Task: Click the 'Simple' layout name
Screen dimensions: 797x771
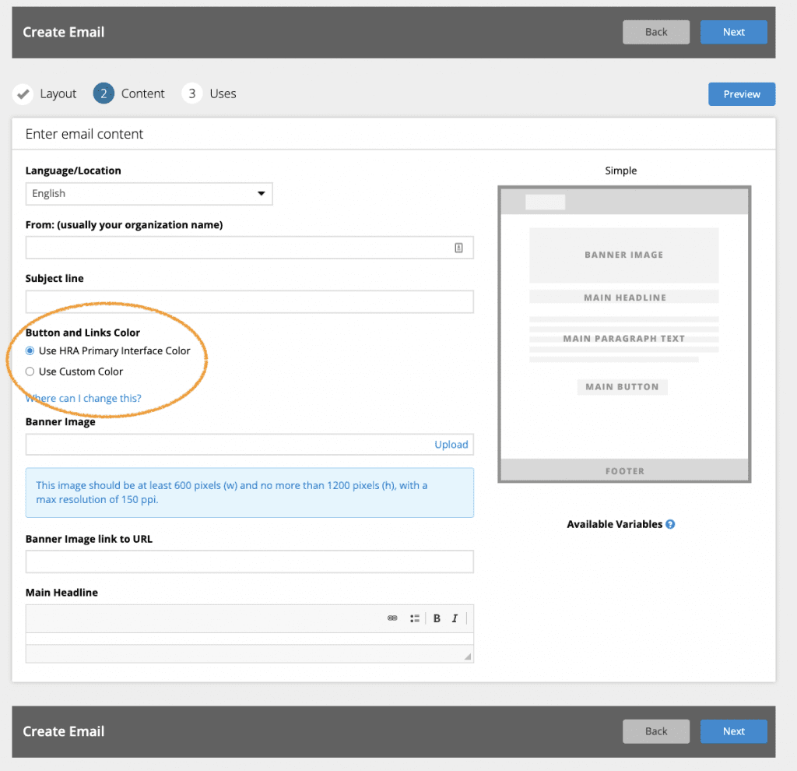Action: point(620,171)
